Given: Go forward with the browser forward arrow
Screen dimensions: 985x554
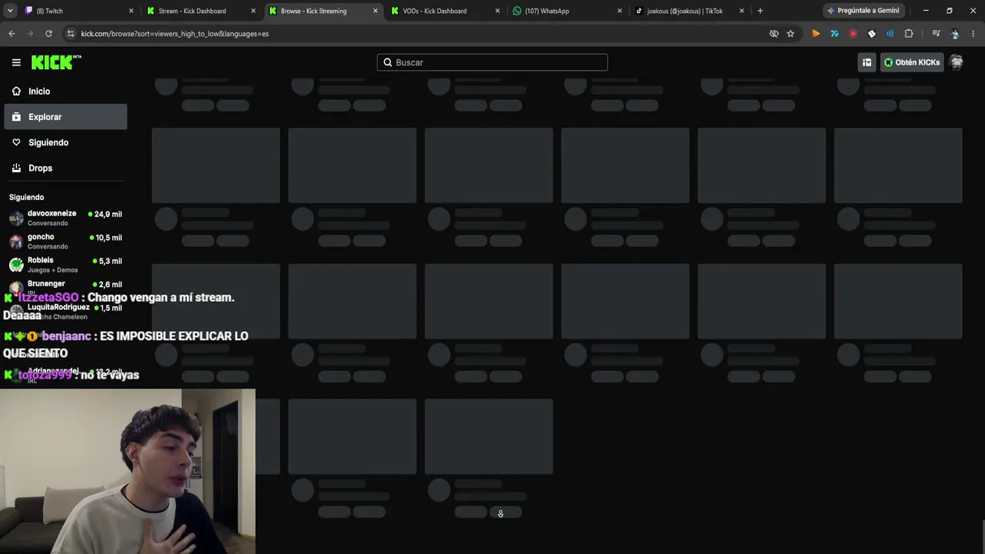Looking at the screenshot, I should coord(30,34).
